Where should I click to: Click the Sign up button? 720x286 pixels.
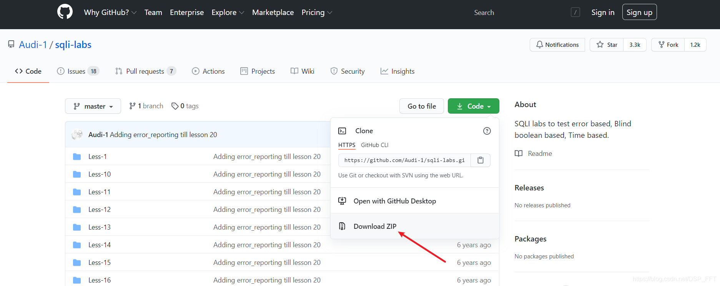pos(639,12)
